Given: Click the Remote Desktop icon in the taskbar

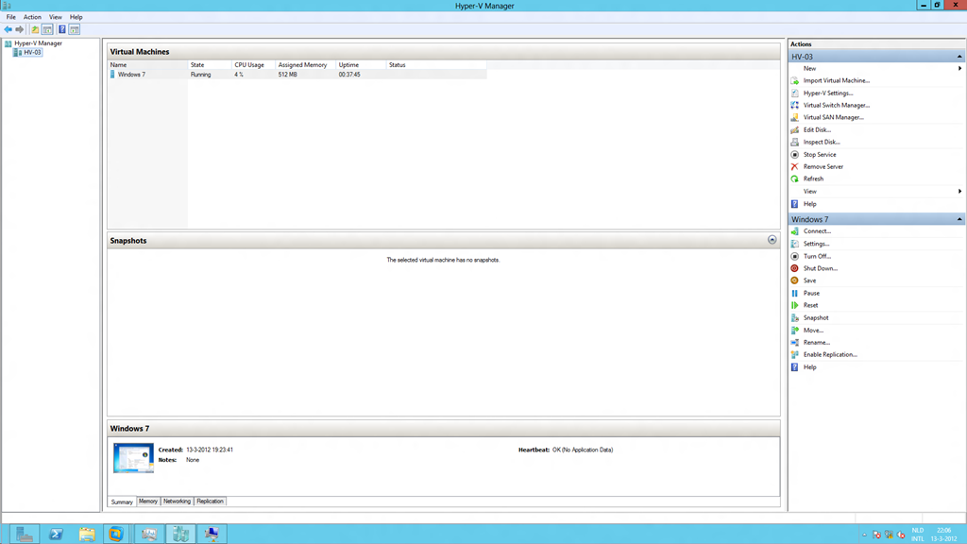Looking at the screenshot, I should 212,535.
